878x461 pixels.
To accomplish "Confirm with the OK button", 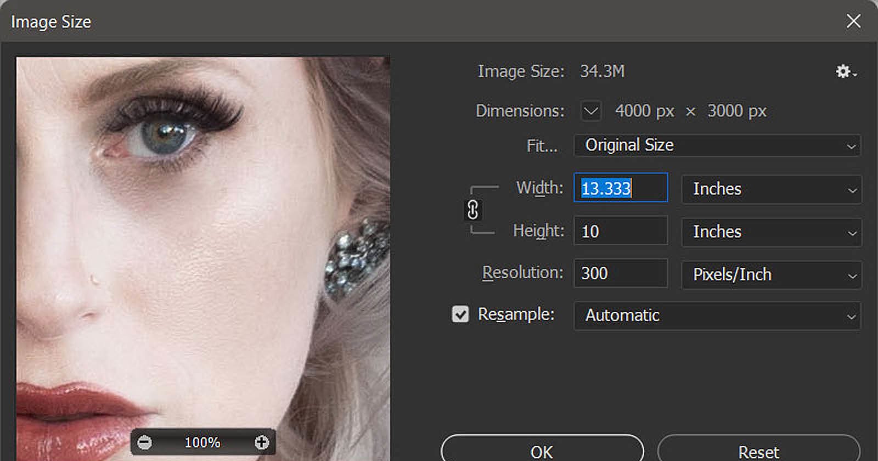I will (542, 449).
